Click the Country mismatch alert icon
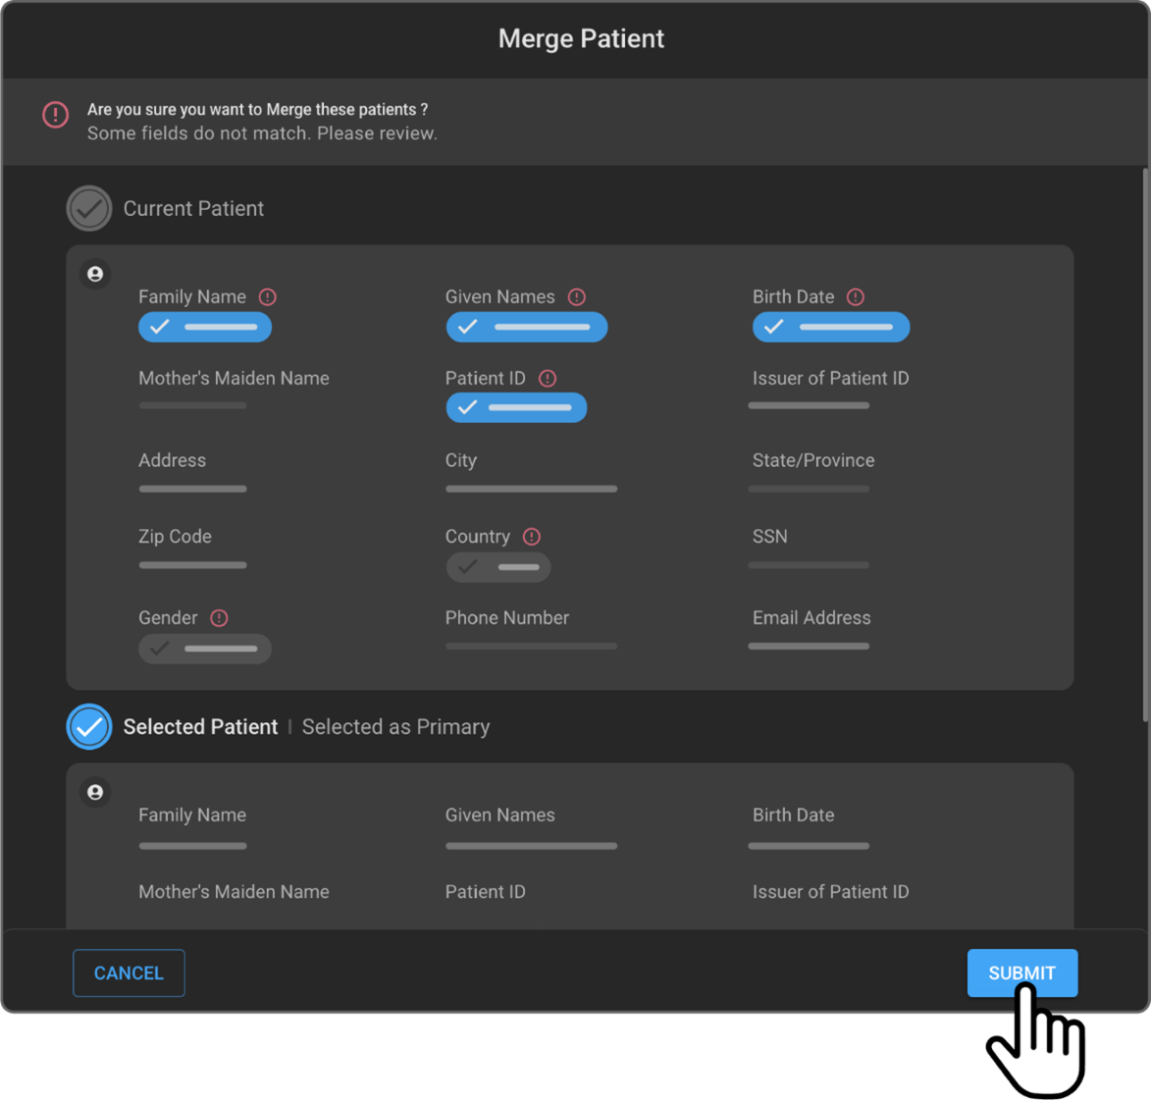 point(532,537)
